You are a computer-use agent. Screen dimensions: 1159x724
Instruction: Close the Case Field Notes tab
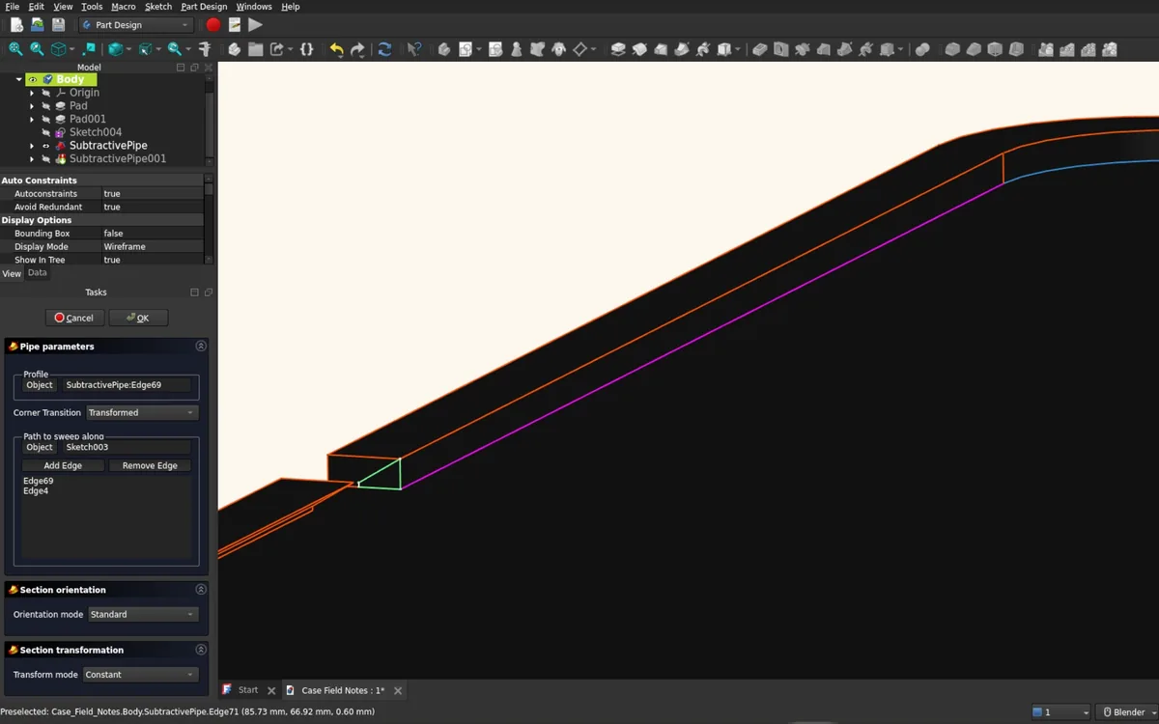(398, 690)
